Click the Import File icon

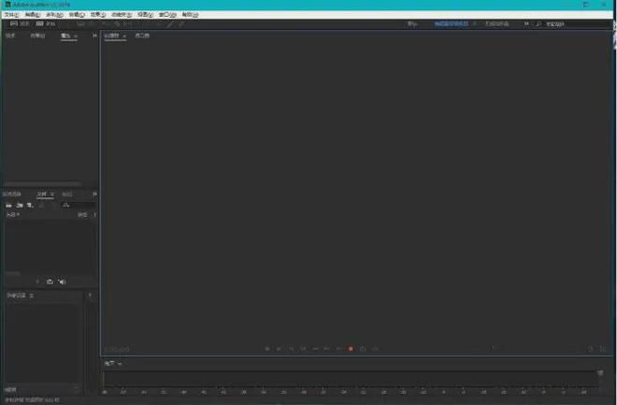coord(20,205)
